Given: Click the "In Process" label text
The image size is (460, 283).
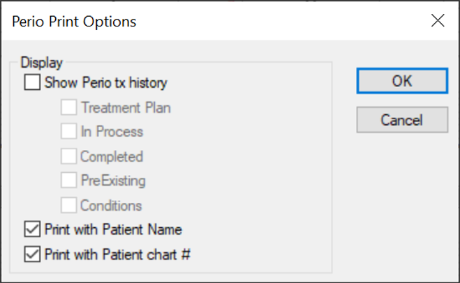Looking at the screenshot, I should pos(112,132).
